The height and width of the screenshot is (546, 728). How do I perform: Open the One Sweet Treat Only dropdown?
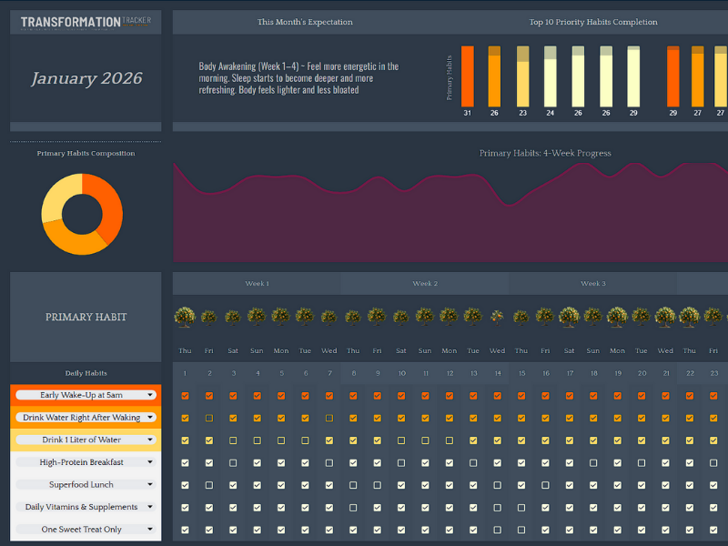click(x=149, y=530)
